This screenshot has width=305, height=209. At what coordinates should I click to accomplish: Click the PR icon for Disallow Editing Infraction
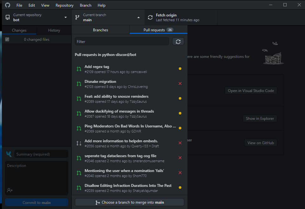(79, 188)
